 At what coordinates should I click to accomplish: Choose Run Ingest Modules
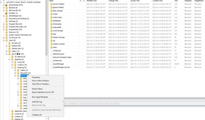pos(40,97)
